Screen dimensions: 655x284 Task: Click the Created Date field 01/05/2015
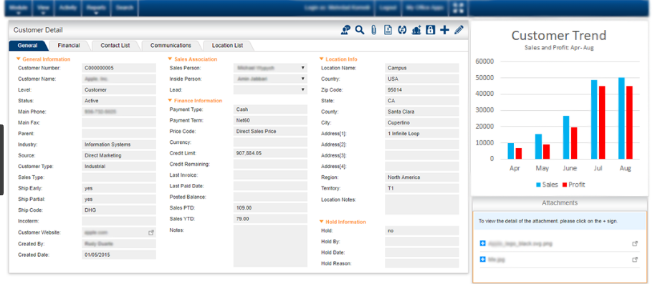(x=119, y=255)
